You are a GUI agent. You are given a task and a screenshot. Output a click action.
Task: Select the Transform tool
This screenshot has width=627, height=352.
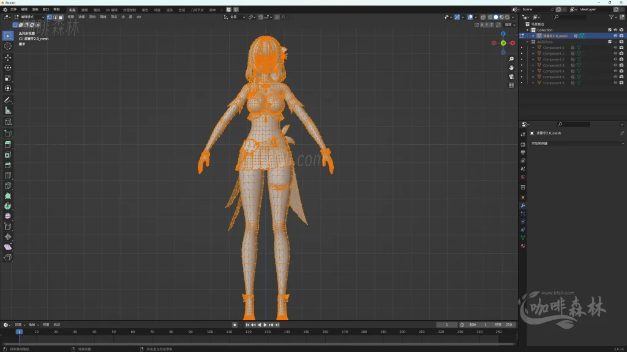click(7, 89)
